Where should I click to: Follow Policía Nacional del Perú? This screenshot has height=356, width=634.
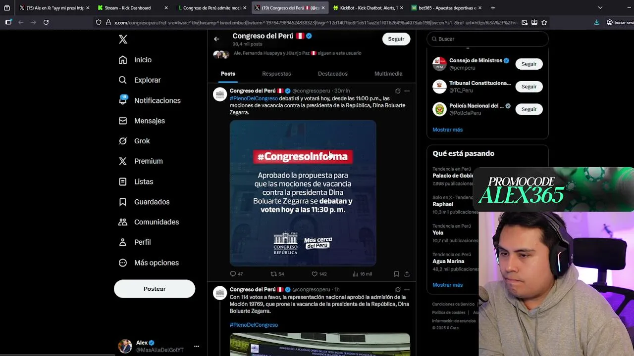[528, 109]
